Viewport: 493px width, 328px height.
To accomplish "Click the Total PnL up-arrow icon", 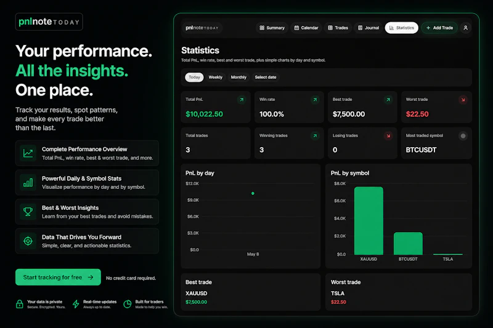I will [x=242, y=100].
